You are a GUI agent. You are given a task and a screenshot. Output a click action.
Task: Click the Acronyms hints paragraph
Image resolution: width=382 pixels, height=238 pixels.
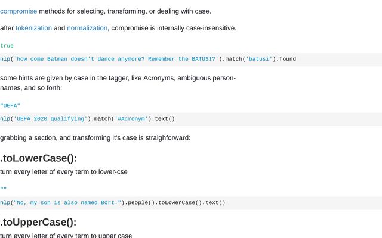[118, 83]
